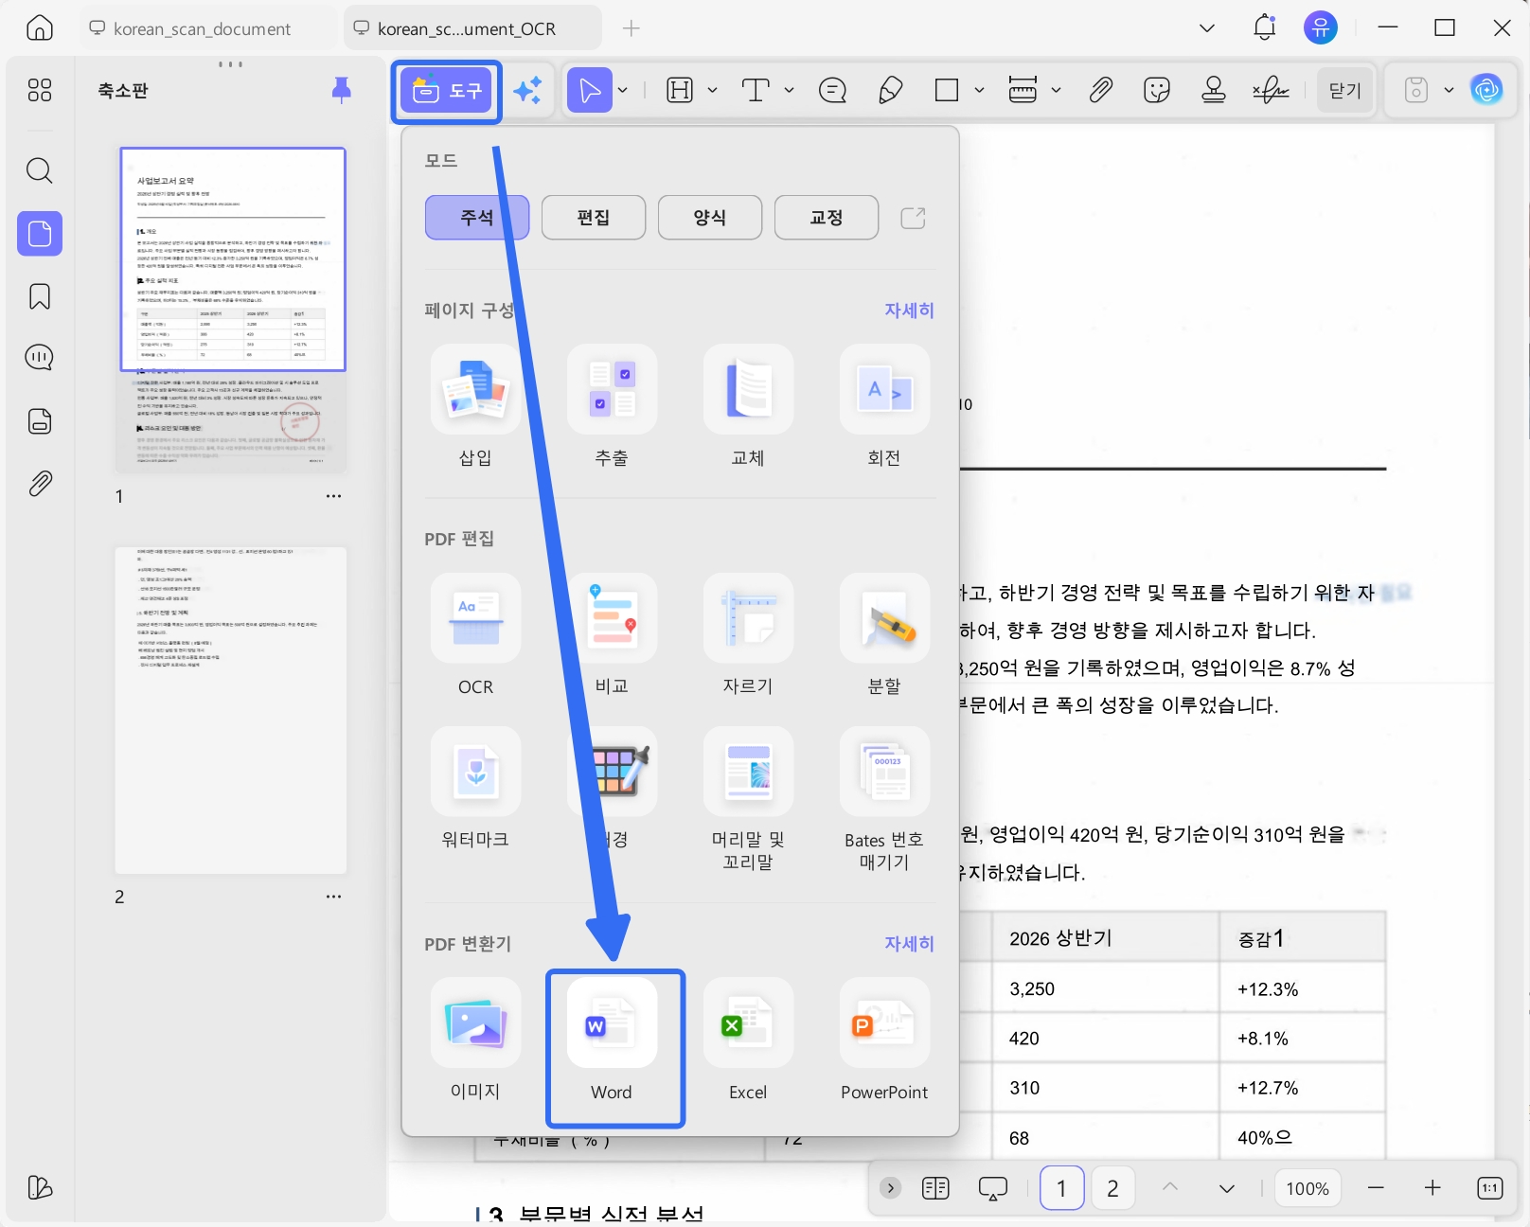Click the save icon in toolbar
Viewport: 1530px width, 1227px height.
pyautogui.click(x=1416, y=91)
